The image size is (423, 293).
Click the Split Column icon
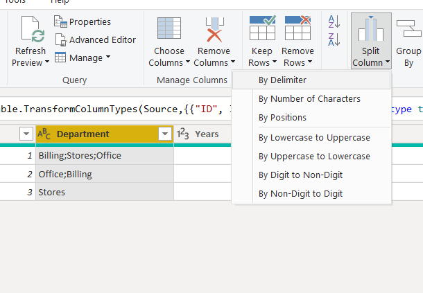pyautogui.click(x=371, y=28)
